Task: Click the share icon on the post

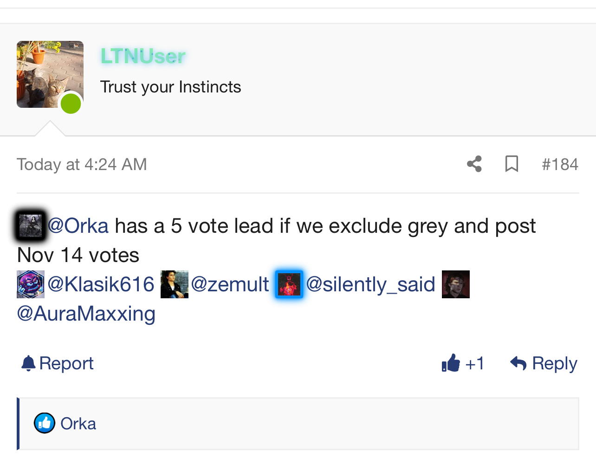Action: 474,164
